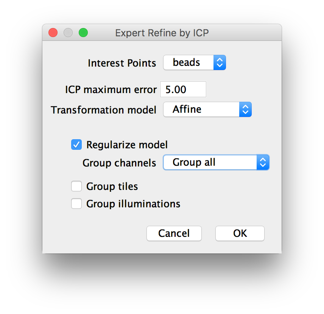Click the ICP maximum error label
This screenshot has height=314, width=324.
click(x=111, y=90)
